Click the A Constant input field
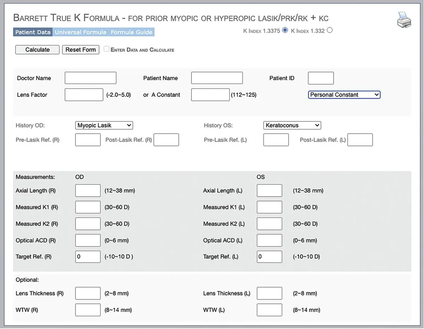Image resolution: width=424 pixels, height=329 pixels. pyautogui.click(x=210, y=95)
